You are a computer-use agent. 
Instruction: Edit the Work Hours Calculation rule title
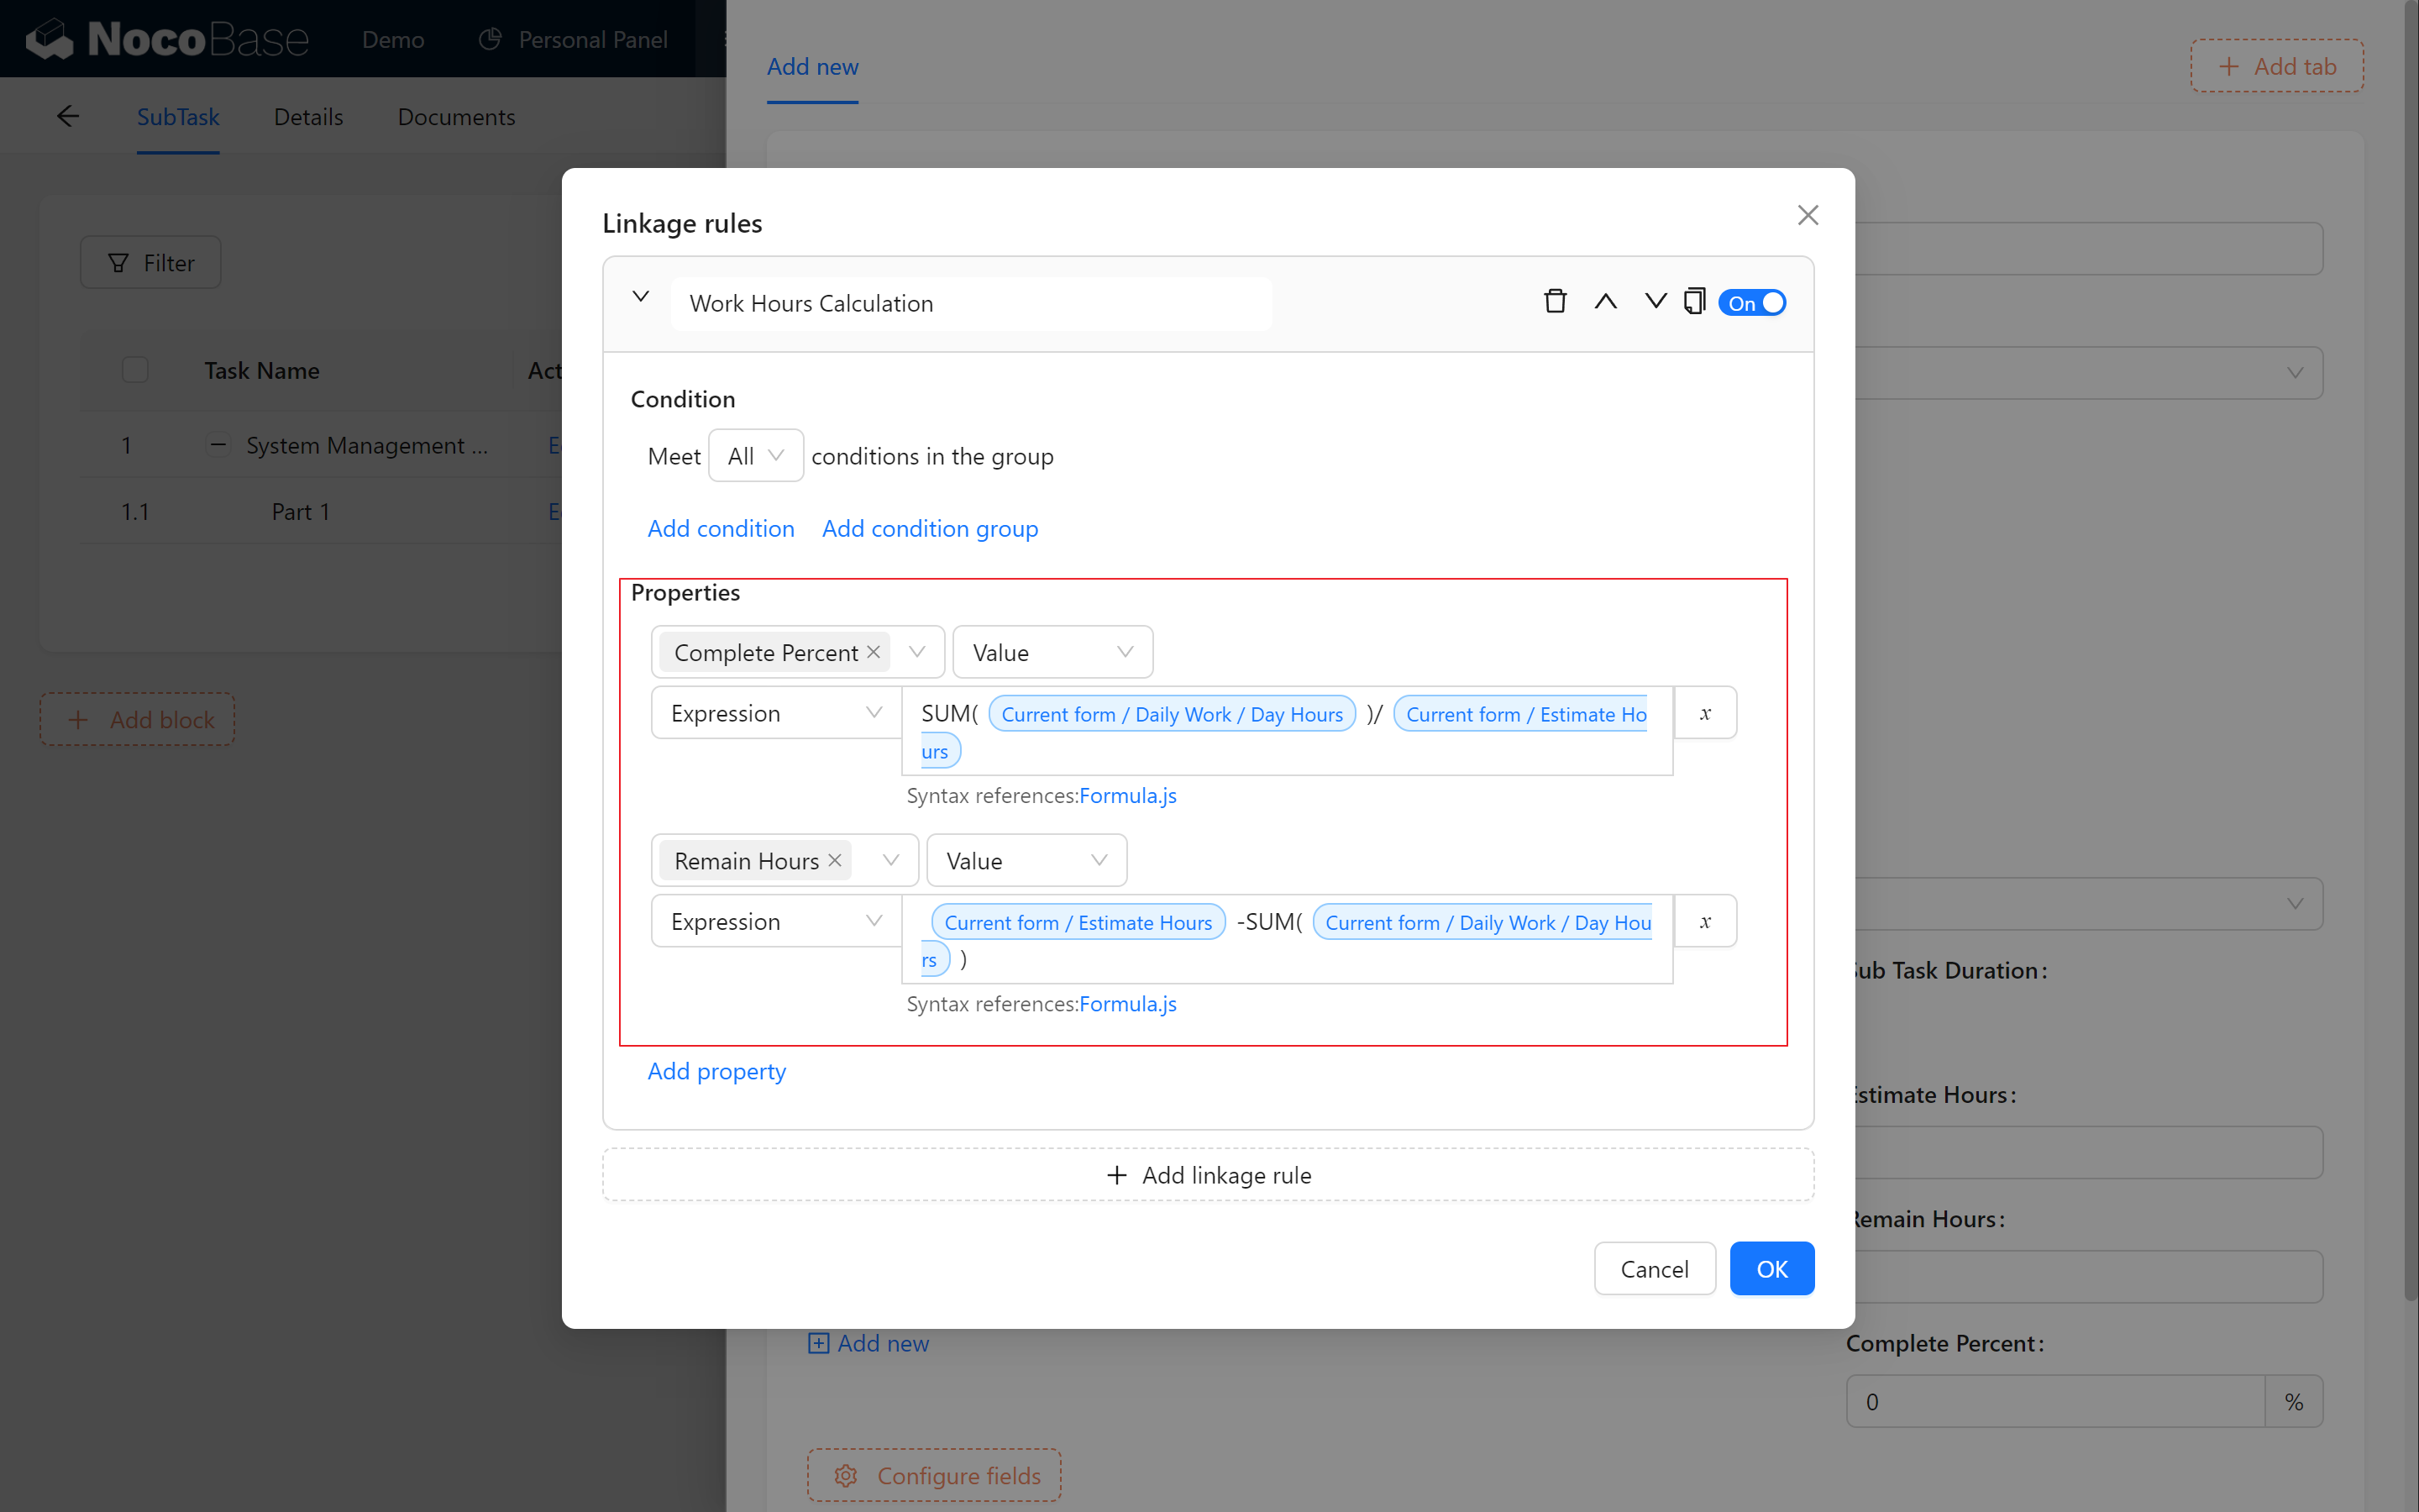pyautogui.click(x=971, y=303)
